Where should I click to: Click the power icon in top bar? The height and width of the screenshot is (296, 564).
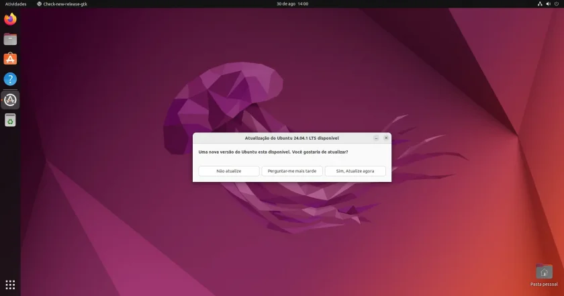click(x=557, y=4)
